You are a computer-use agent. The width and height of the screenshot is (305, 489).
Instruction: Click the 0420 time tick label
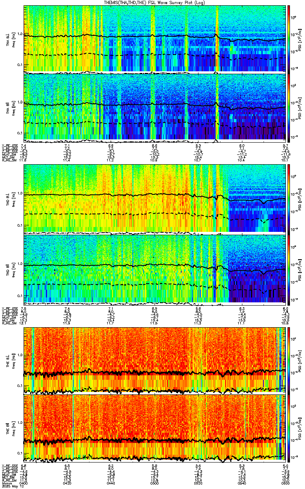click(67, 484)
